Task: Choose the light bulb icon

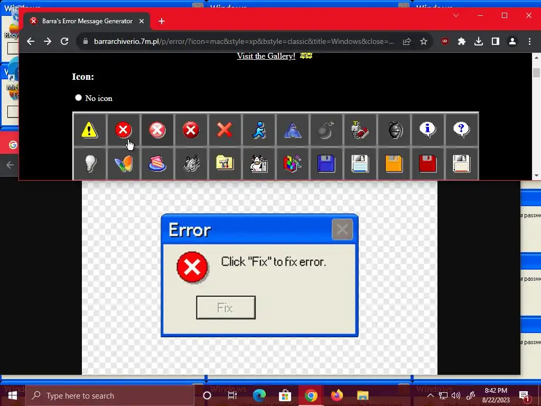Action: [90, 164]
